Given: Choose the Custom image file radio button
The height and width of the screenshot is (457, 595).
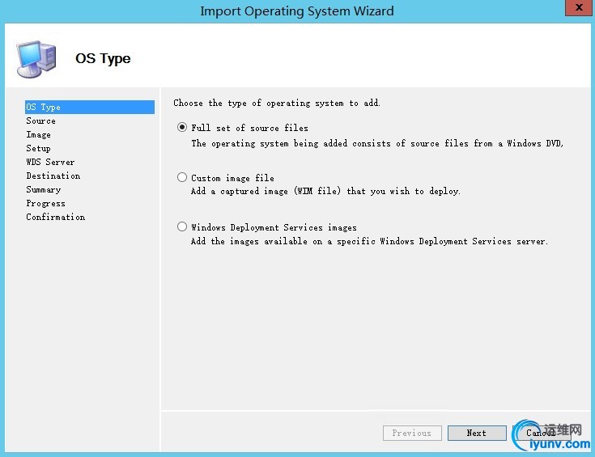Looking at the screenshot, I should coord(182,177).
